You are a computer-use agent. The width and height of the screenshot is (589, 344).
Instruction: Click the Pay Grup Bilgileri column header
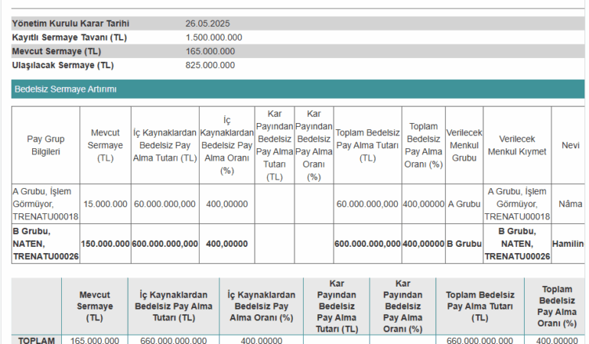pyautogui.click(x=45, y=145)
